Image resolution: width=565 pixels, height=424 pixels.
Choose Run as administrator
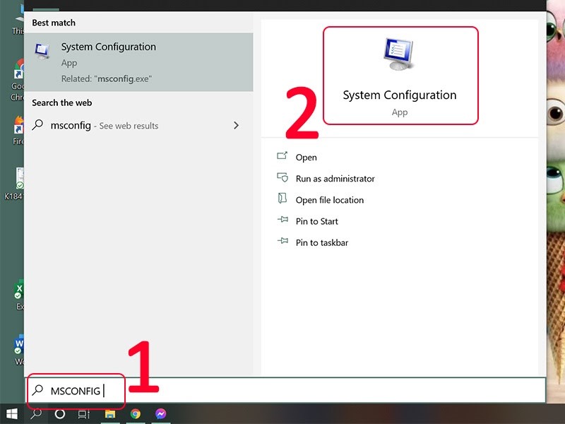point(335,179)
